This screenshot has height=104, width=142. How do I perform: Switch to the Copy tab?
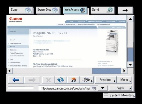coord(21,10)
